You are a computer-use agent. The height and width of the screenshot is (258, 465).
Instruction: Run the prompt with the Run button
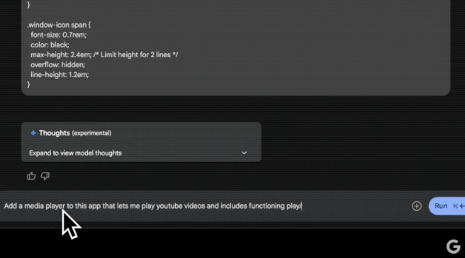[x=447, y=206]
